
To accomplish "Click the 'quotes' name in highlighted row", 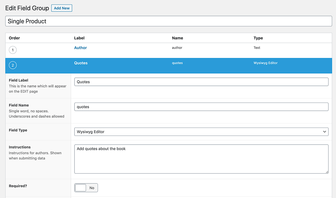I will click(177, 63).
